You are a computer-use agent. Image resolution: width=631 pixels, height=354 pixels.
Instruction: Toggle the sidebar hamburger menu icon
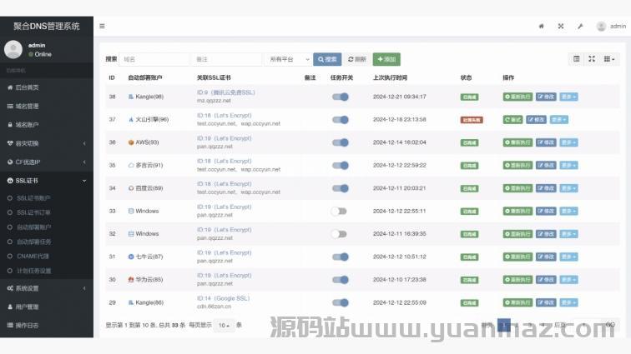(x=102, y=26)
